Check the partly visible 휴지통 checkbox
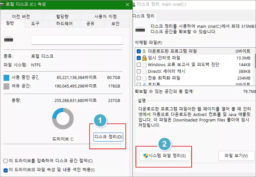This screenshot has height=177, width=256. (x=139, y=84)
